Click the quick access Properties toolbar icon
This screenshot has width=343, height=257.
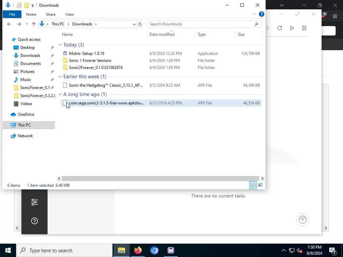click(x=19, y=5)
